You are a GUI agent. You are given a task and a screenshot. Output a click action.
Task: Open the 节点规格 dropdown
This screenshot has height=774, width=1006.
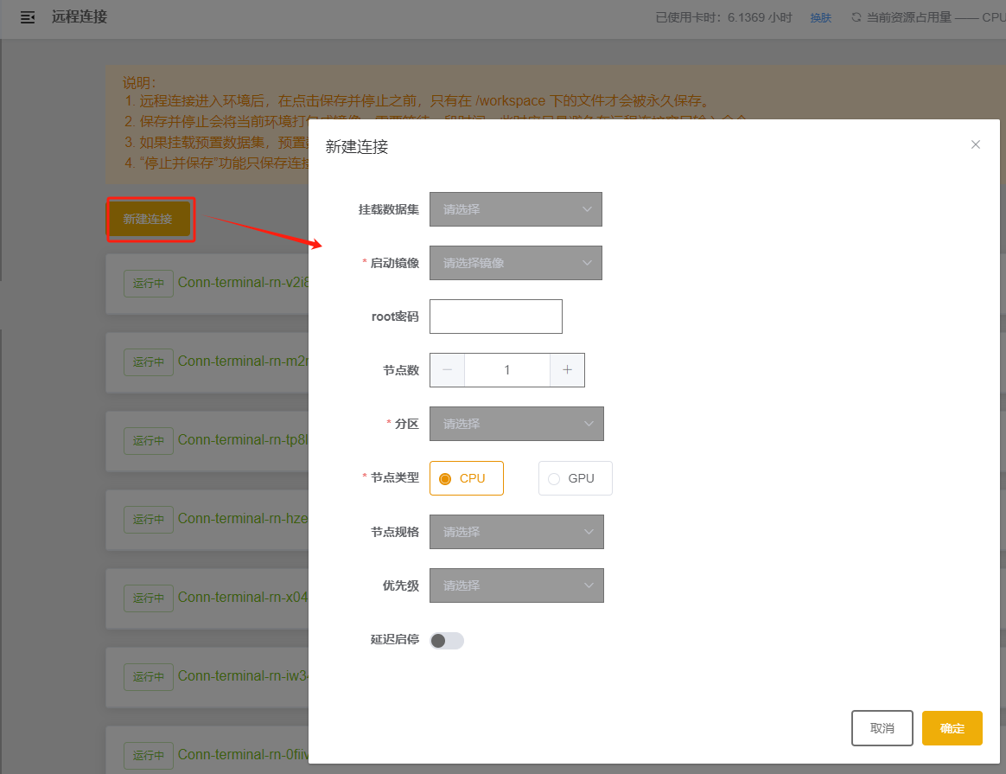tap(516, 532)
